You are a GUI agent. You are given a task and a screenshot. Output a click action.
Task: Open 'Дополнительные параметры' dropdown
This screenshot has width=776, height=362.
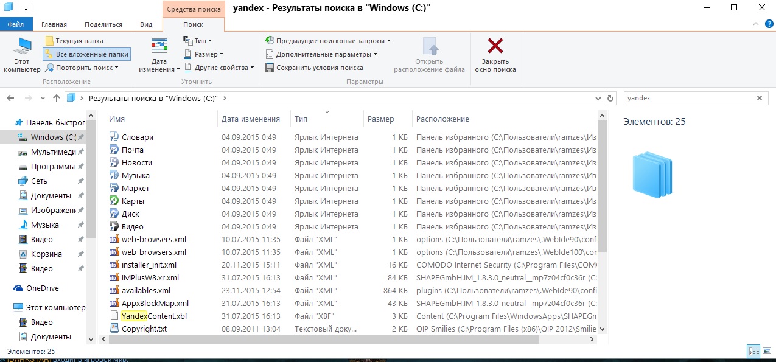pos(321,54)
